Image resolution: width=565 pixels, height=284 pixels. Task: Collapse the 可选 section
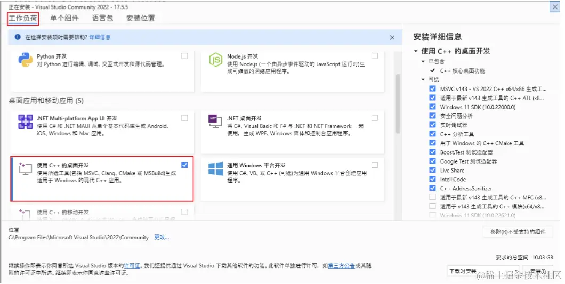coord(423,79)
